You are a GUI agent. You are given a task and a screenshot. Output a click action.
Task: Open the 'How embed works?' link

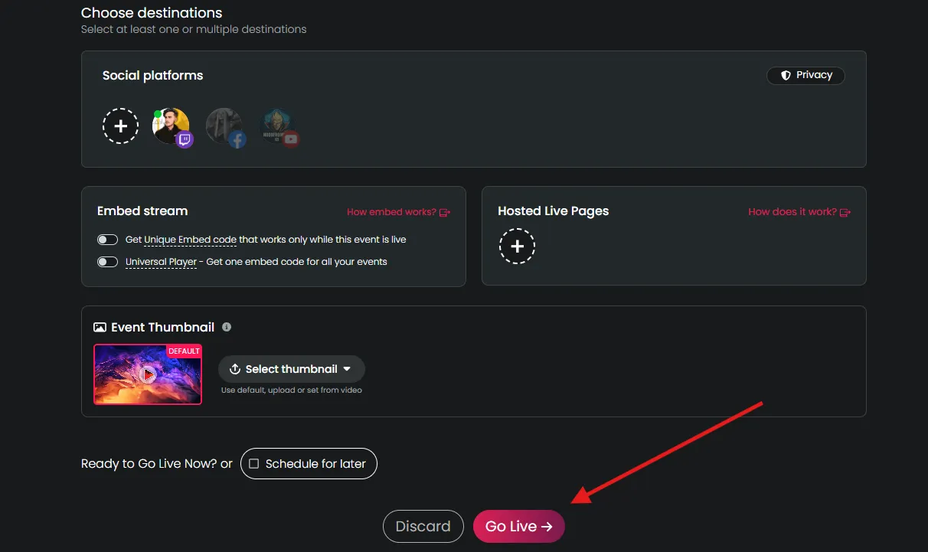point(398,212)
